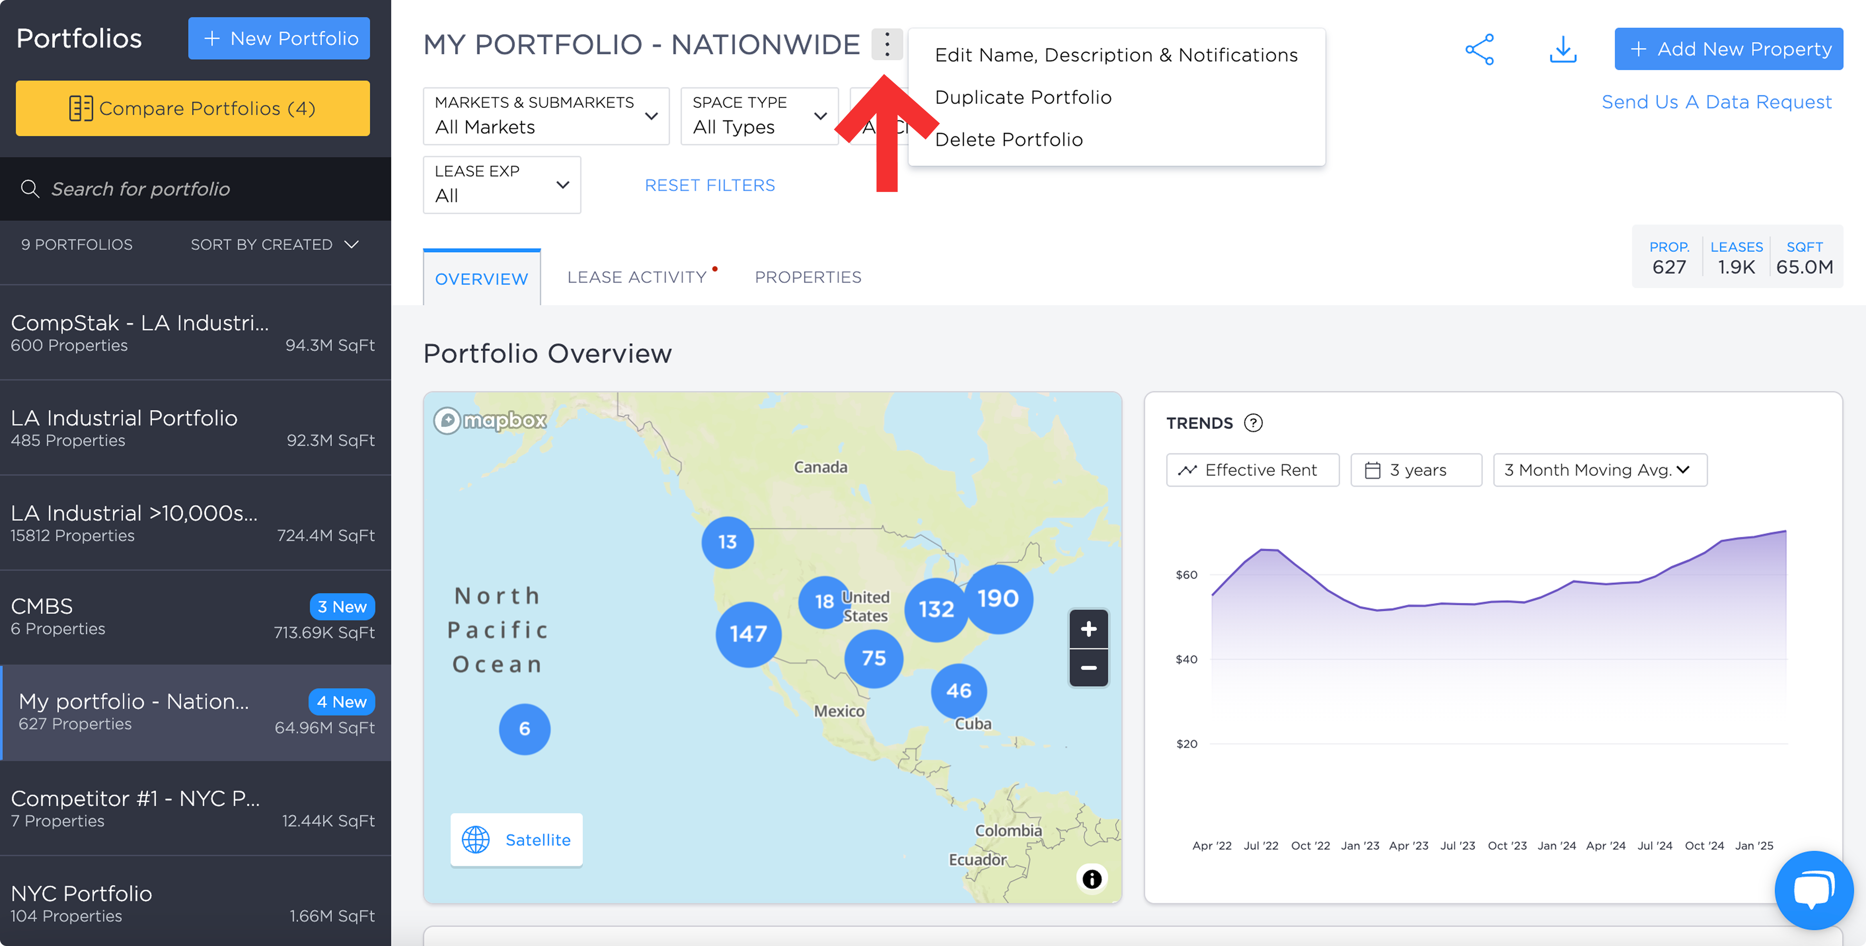Focus the Search for portfolio field
Viewport: 1866px width, 946px height.
coord(196,189)
